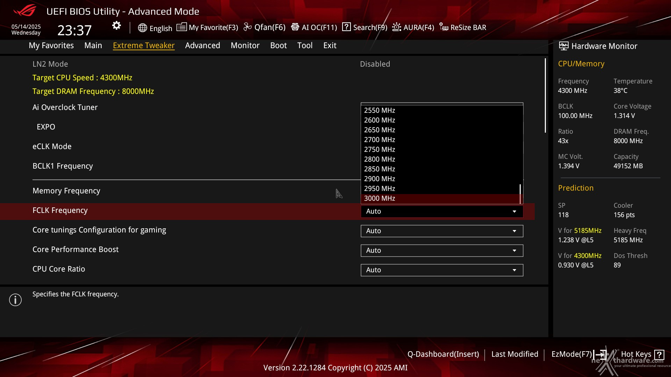Choose 3000 MHz in the FCLK list

[440, 198]
